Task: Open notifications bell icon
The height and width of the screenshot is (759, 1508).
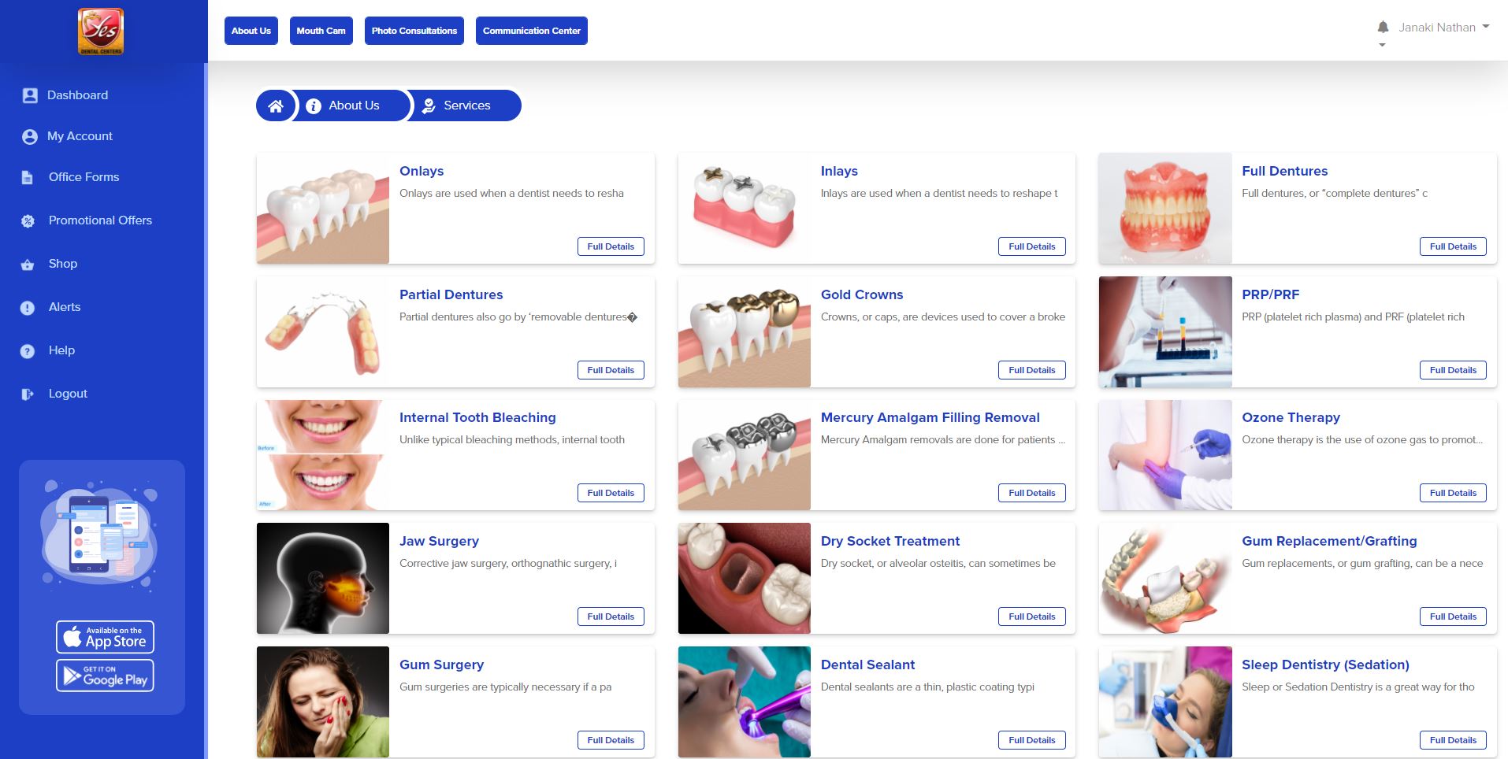Action: click(1383, 27)
